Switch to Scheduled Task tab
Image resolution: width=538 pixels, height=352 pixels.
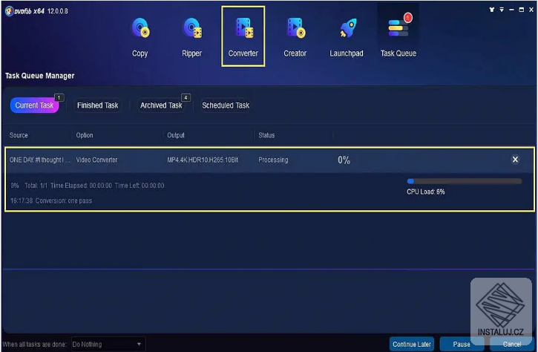click(x=226, y=105)
